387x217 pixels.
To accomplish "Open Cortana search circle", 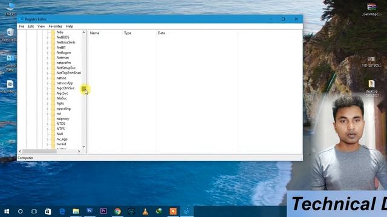I will pos(21,212).
